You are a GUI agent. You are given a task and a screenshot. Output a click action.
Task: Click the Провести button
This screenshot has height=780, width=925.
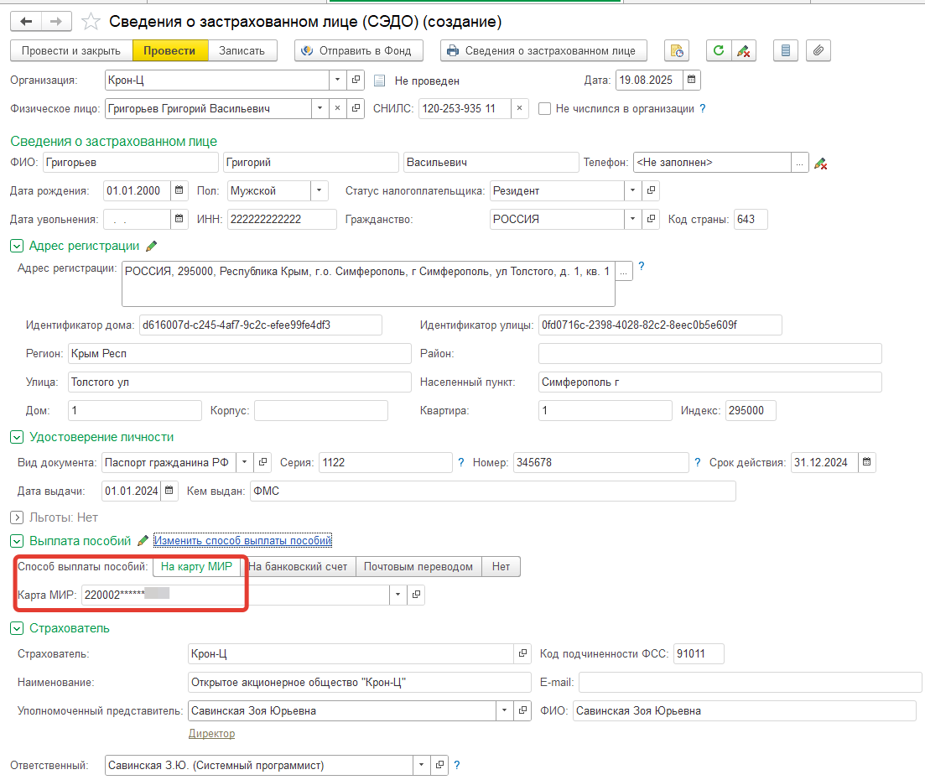coord(169,50)
